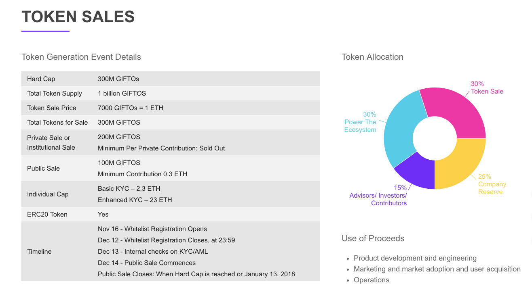Click the Total Tokens for Sale label
Screen dimensions: 532x292
coord(57,122)
